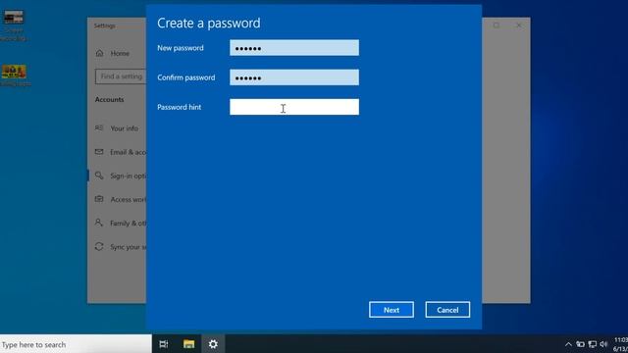Screen dimensions: 628x353
Task: Click the Create a password title
Action: tap(209, 24)
